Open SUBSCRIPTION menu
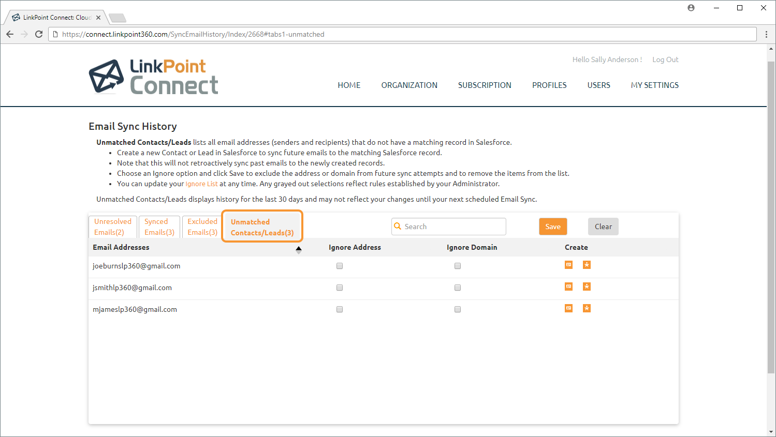Viewport: 776px width, 437px height. coord(485,85)
